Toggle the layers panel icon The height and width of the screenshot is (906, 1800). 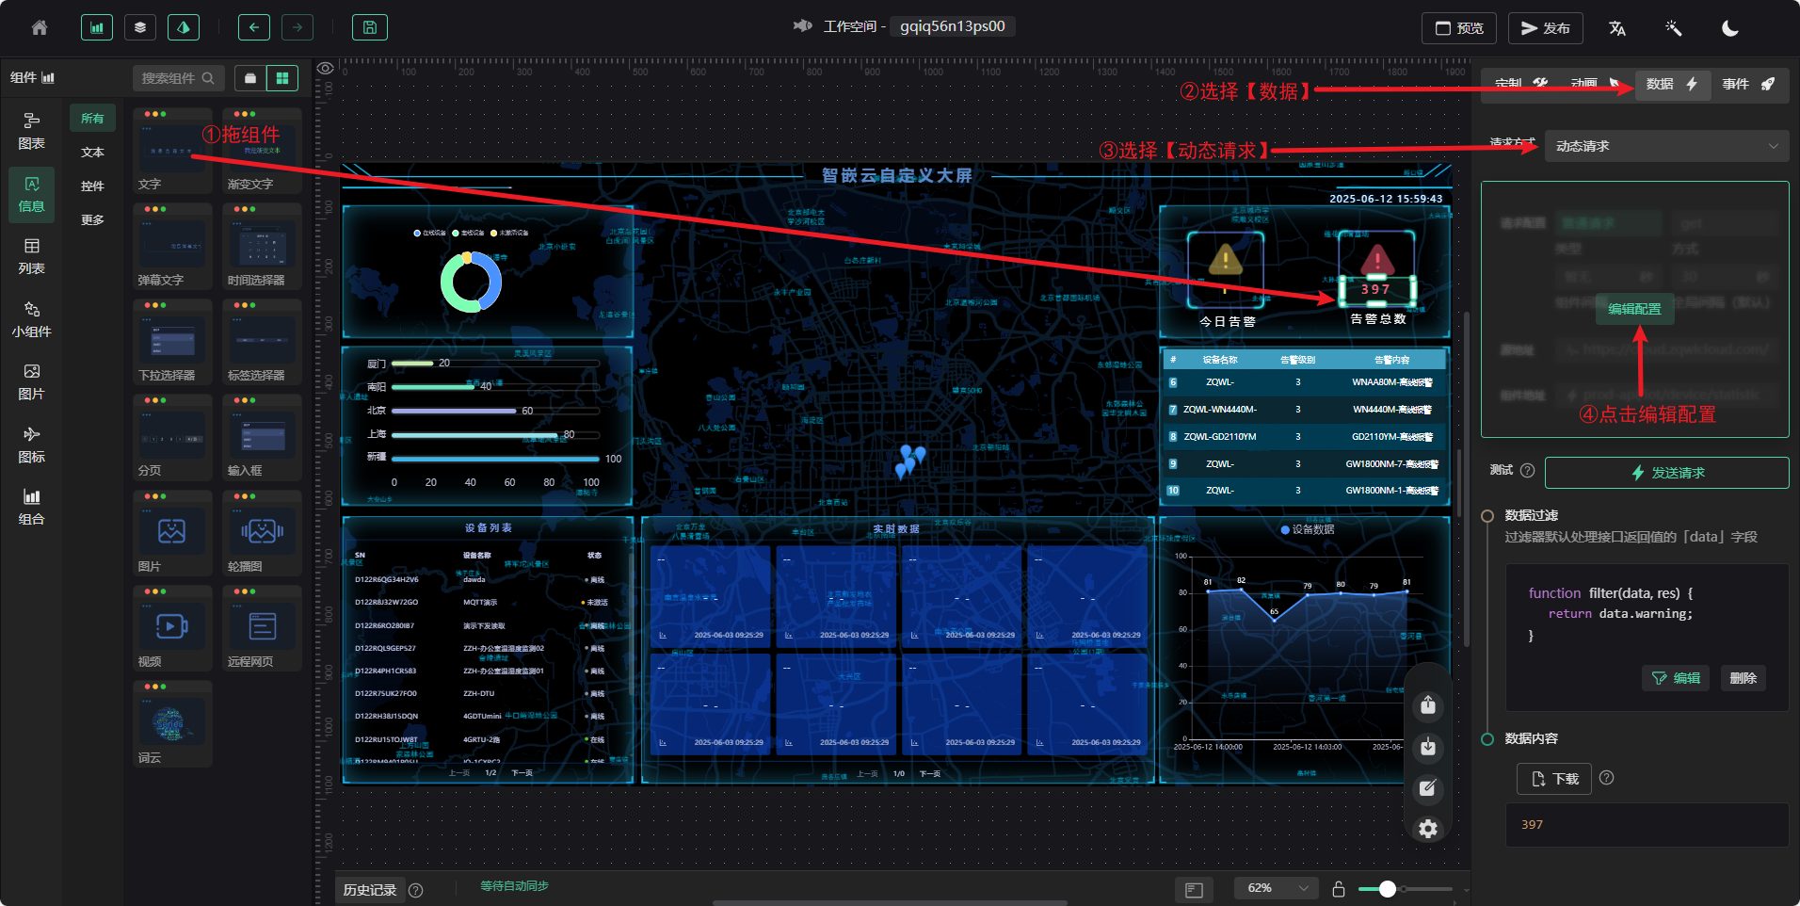140,28
